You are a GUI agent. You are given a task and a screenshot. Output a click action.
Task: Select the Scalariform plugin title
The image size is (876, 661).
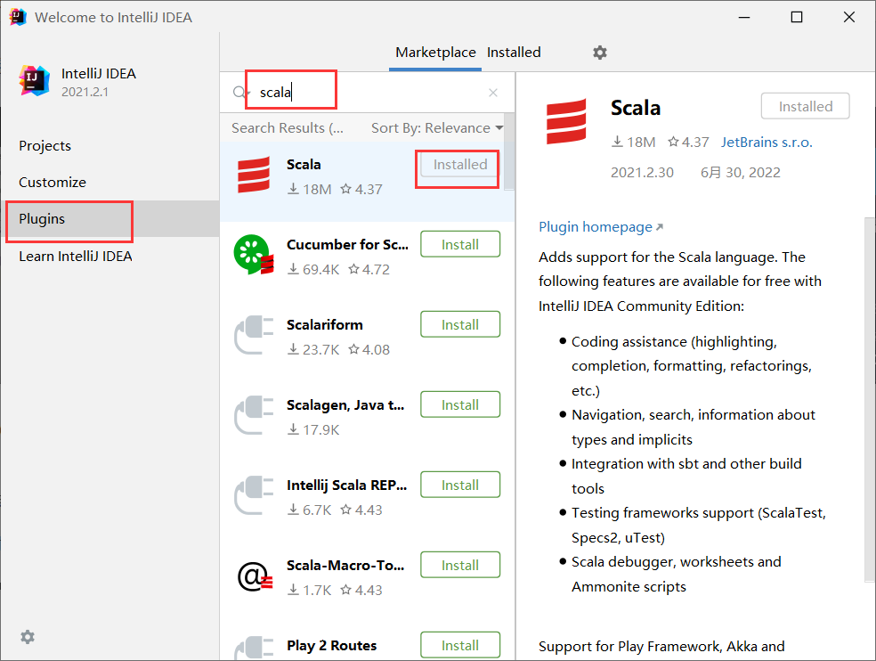325,325
